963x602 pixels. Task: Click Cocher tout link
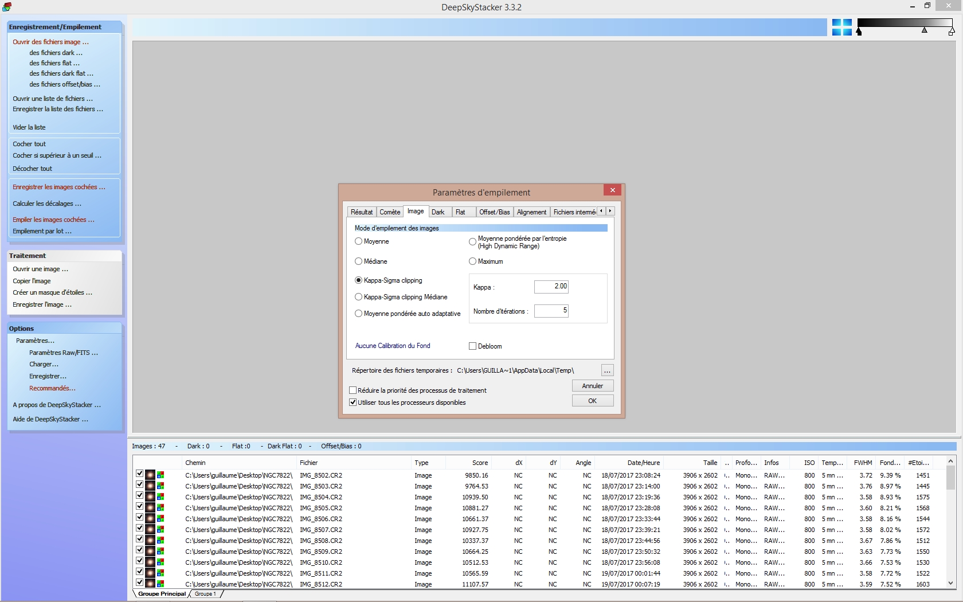coord(29,144)
